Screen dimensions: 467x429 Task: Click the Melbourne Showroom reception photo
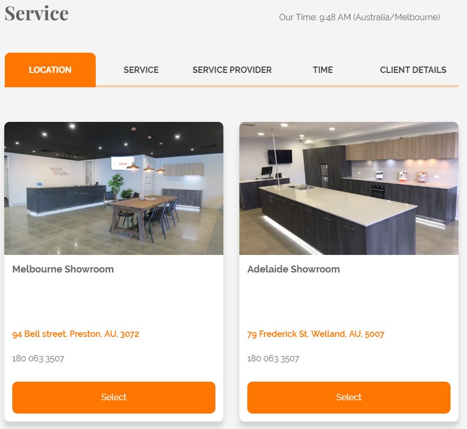[x=114, y=188]
